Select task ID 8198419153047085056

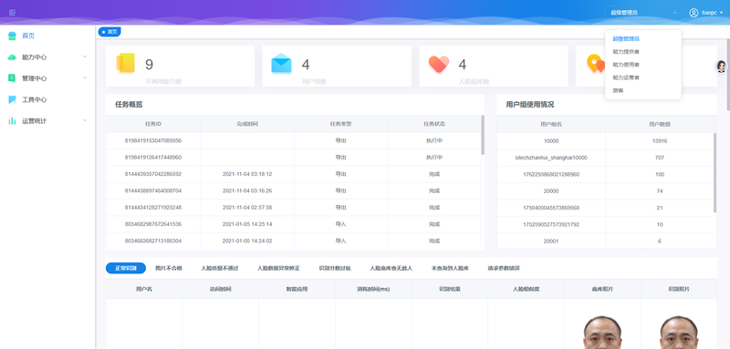[x=153, y=140]
